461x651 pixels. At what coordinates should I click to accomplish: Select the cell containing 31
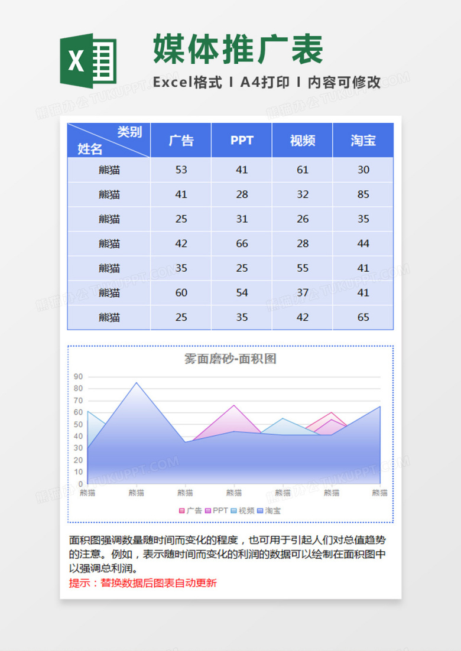(x=242, y=219)
